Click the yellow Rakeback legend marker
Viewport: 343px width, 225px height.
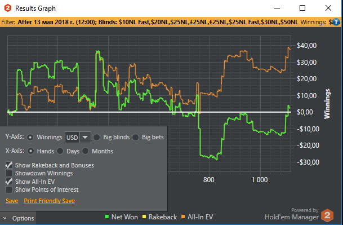tap(144, 217)
